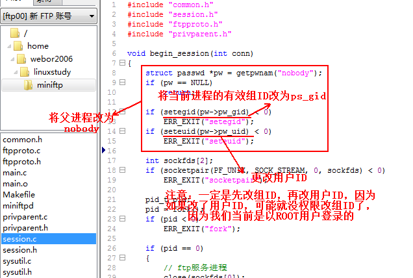Collapse the linuxstudy tree node
The width and height of the screenshot is (413, 278).
16,72
